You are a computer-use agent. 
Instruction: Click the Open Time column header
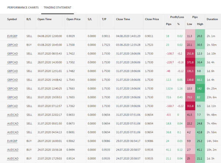pyautogui.click(x=44, y=19)
